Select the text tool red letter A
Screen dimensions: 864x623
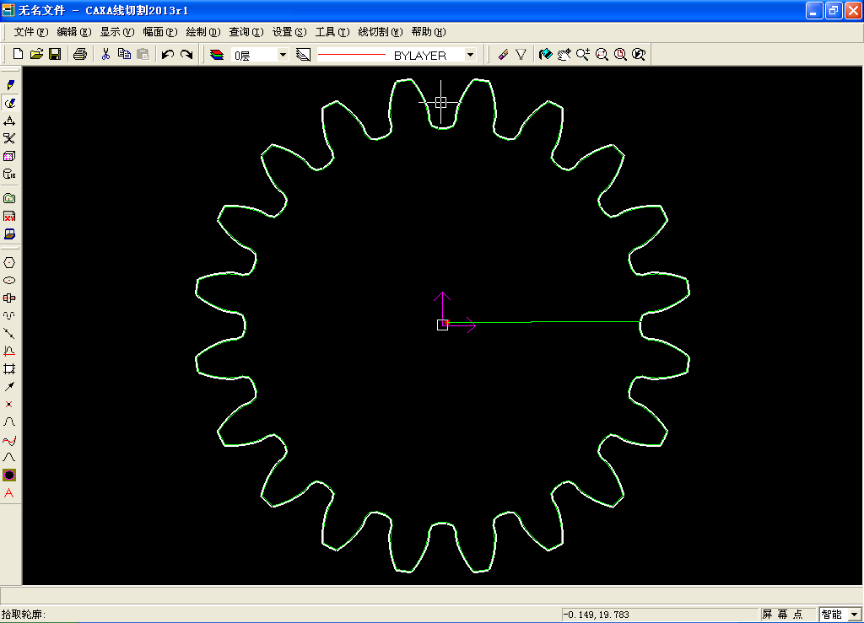pos(9,493)
